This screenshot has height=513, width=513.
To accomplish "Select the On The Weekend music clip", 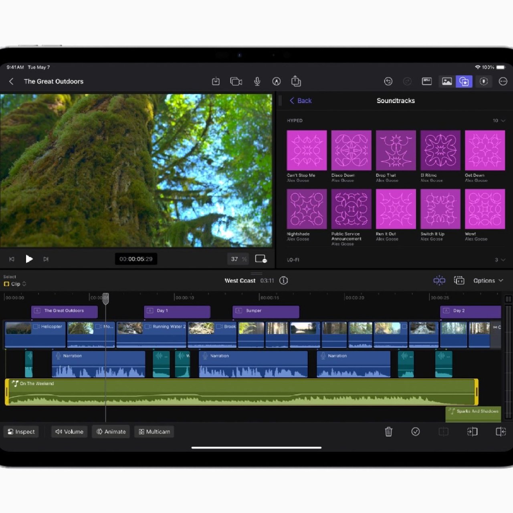I will pyautogui.click(x=242, y=392).
